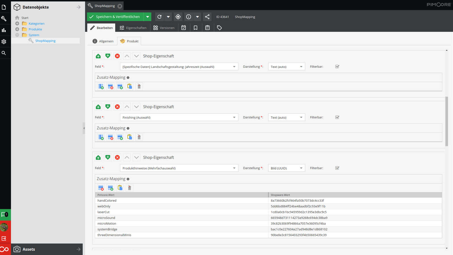Screen dimensions: 453x255
Task: Close the ShopMapping tab
Action: pyautogui.click(x=120, y=6)
